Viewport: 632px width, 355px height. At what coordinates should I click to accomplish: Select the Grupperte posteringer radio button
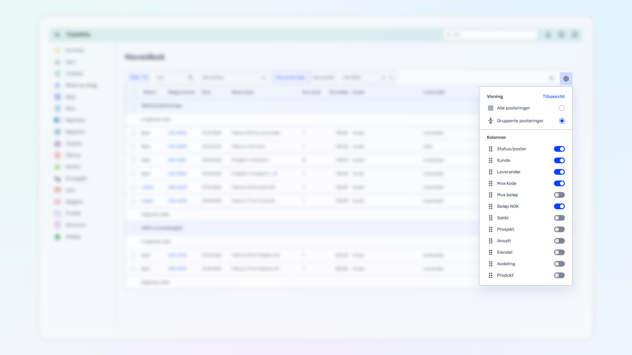point(562,121)
